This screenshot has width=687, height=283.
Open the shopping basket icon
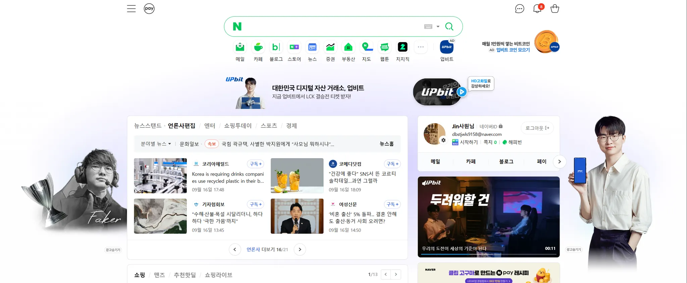pos(555,9)
